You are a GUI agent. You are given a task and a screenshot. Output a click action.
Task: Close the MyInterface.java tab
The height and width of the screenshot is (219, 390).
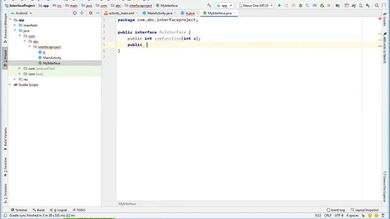(234, 13)
